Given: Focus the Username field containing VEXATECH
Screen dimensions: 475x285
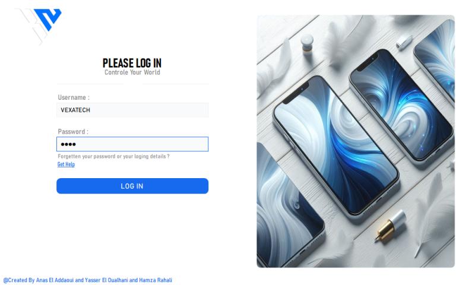Looking at the screenshot, I should pyautogui.click(x=132, y=110).
